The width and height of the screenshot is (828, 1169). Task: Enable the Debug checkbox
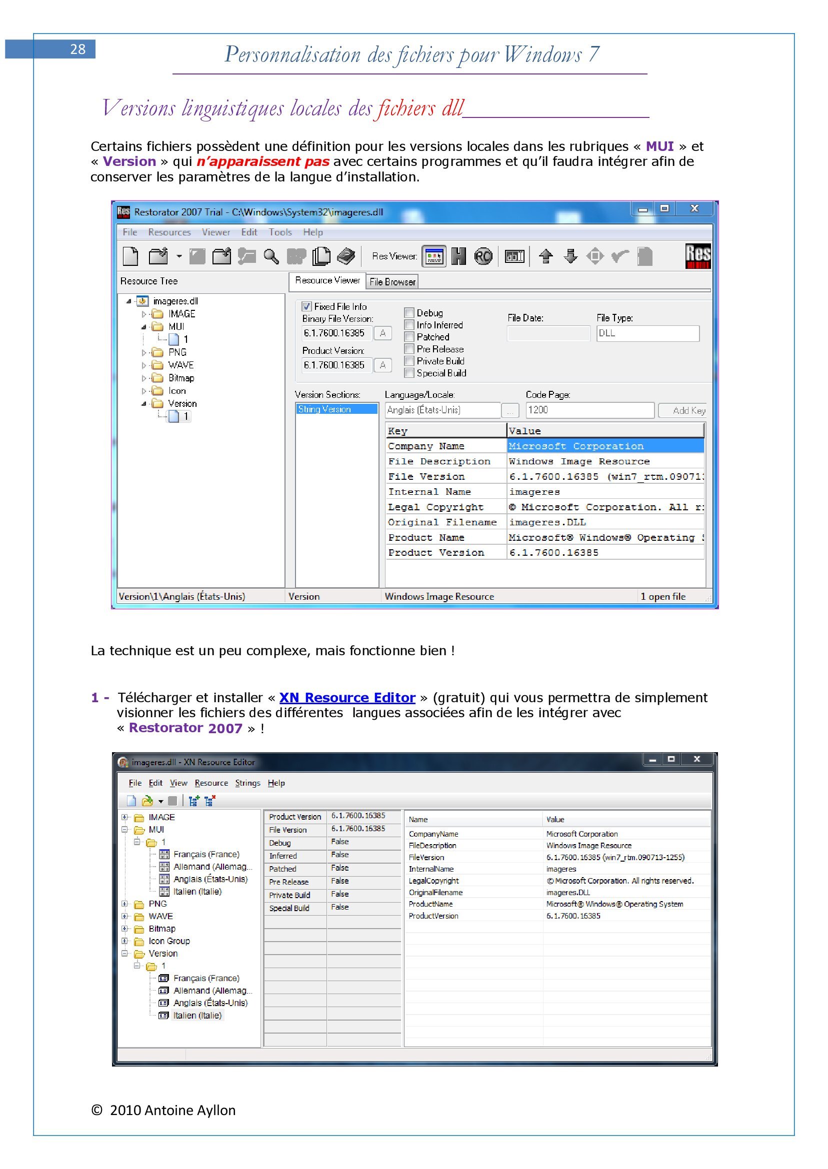409,312
